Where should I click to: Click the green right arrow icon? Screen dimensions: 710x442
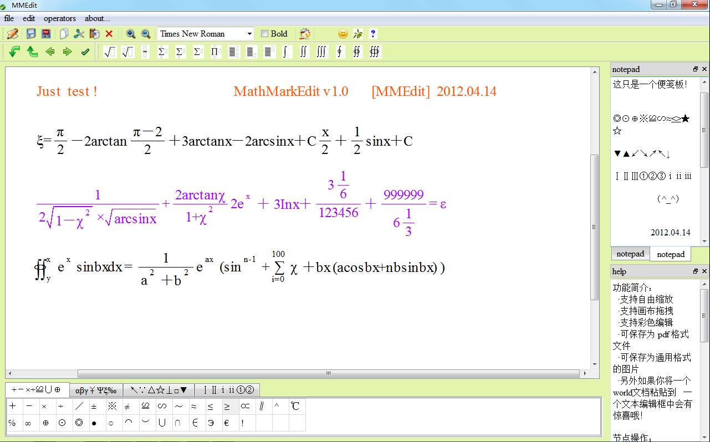click(x=68, y=52)
